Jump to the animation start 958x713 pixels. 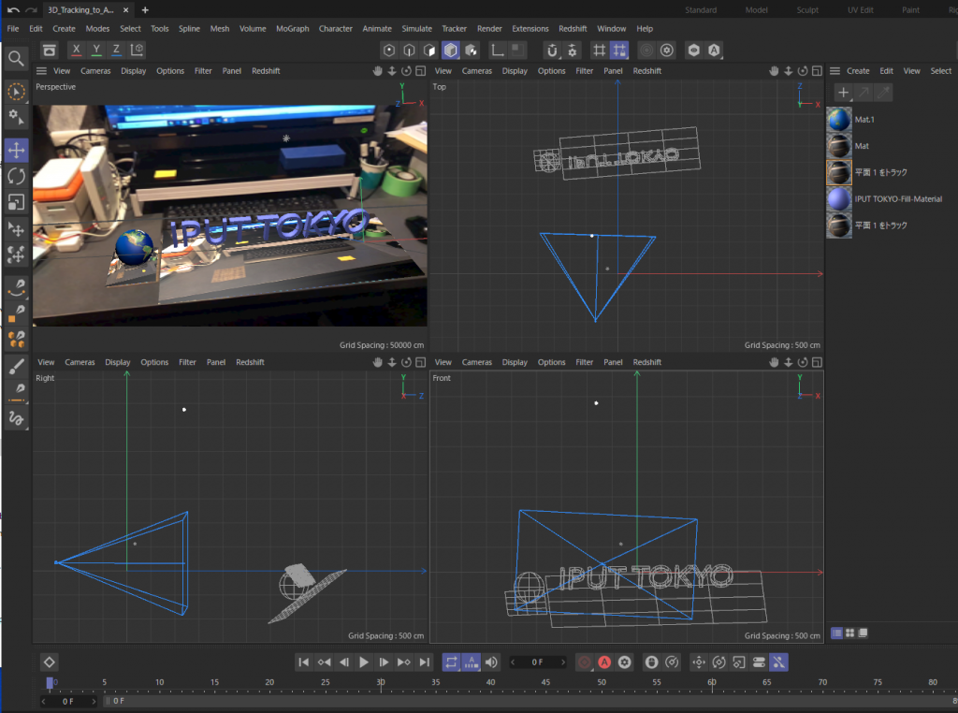pos(303,662)
